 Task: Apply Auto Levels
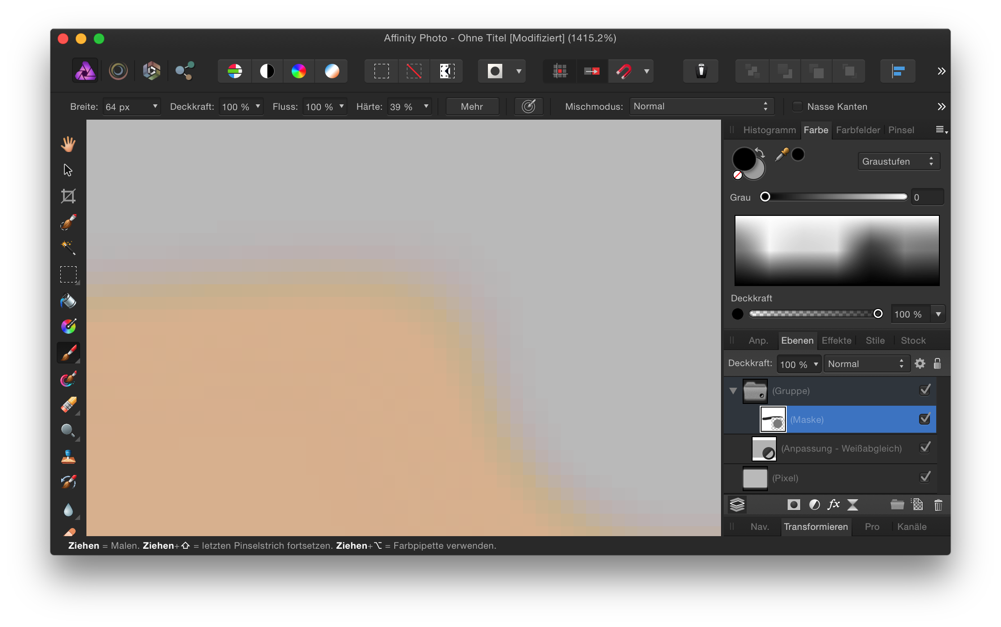click(x=234, y=71)
